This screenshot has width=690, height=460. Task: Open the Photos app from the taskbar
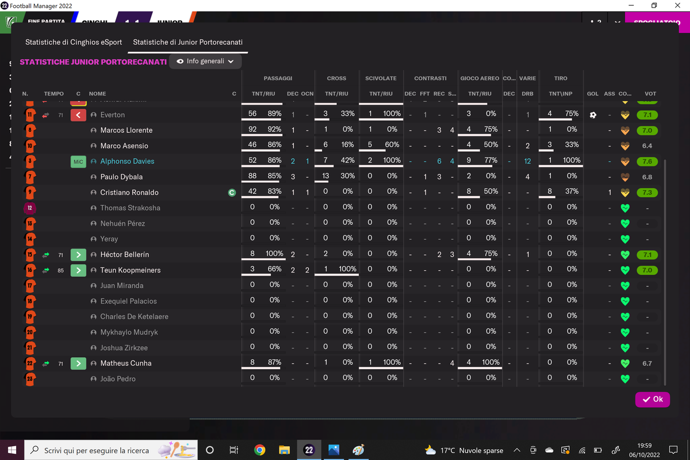(x=333, y=450)
